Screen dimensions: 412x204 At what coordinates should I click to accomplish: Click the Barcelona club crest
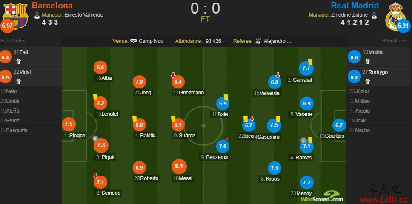pyautogui.click(x=15, y=16)
